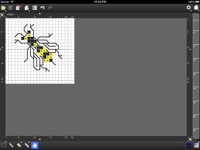
Task: Click the x16.0 zoom level label
Action: point(10,14)
